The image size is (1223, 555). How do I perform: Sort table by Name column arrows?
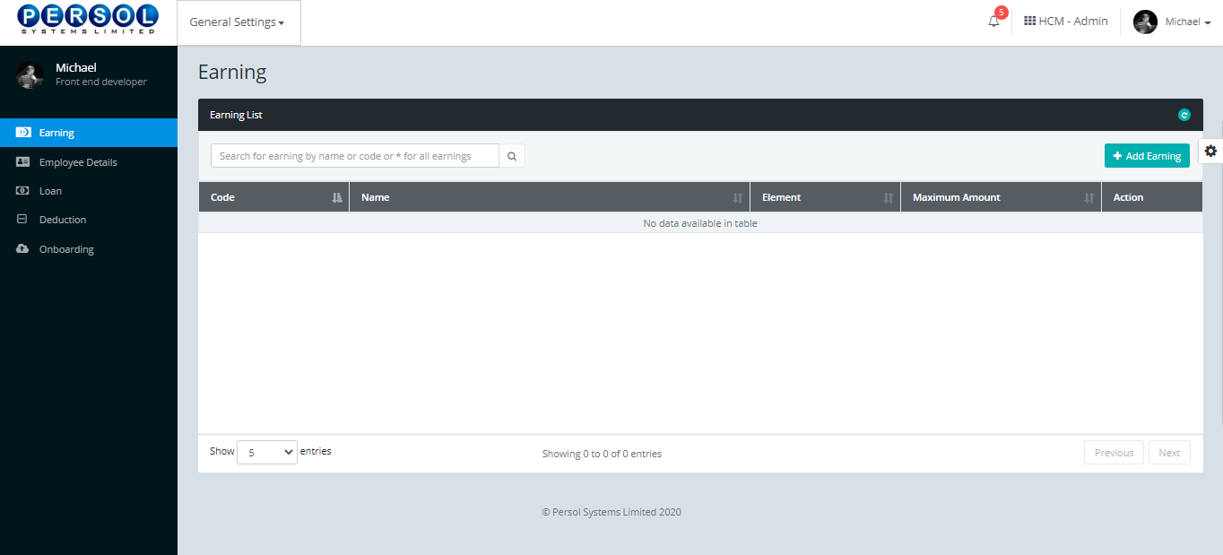738,197
